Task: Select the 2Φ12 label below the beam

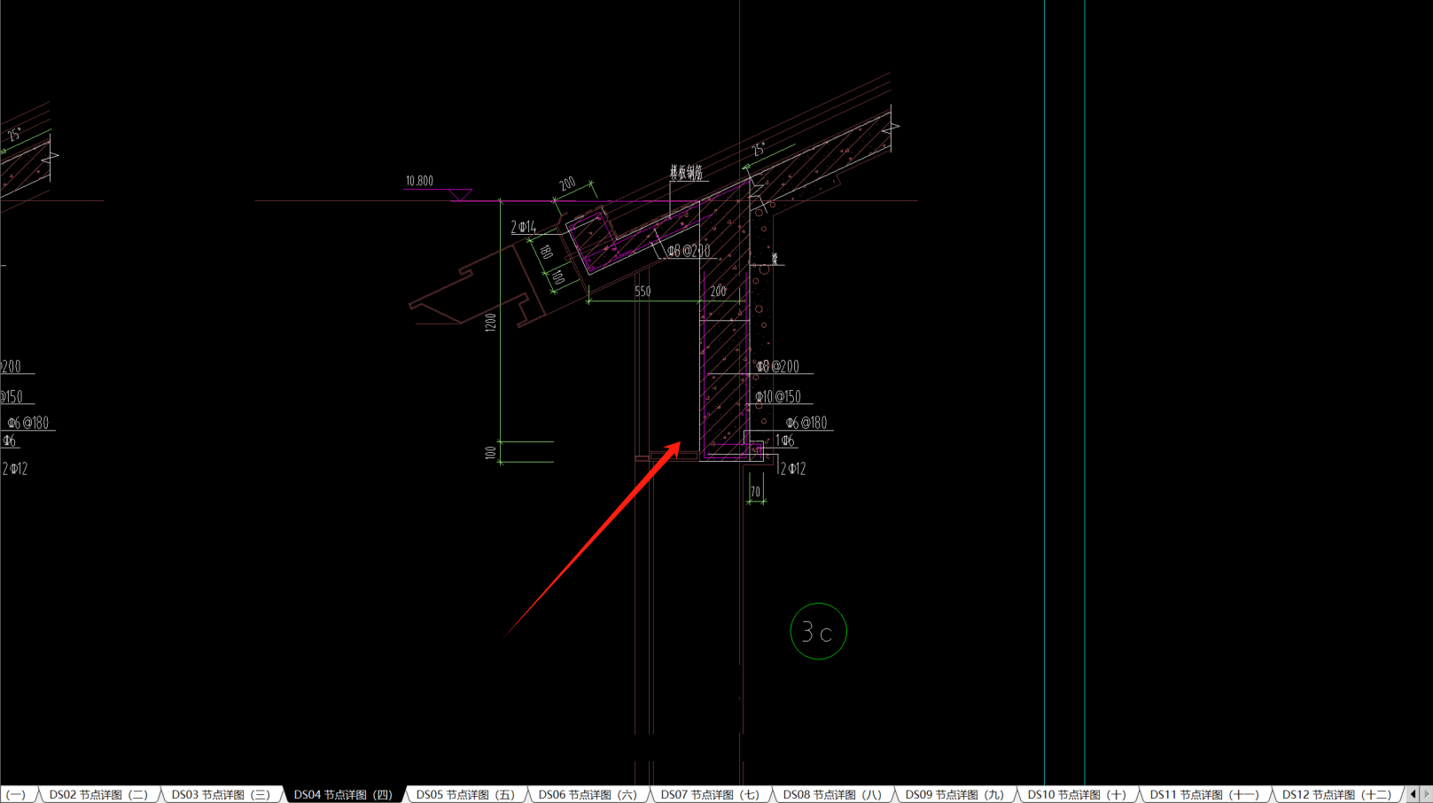Action: coord(793,469)
